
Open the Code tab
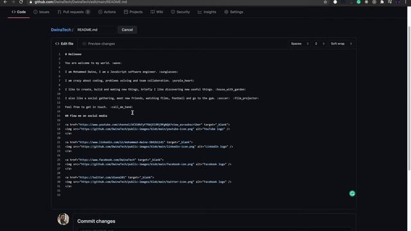pos(19,12)
